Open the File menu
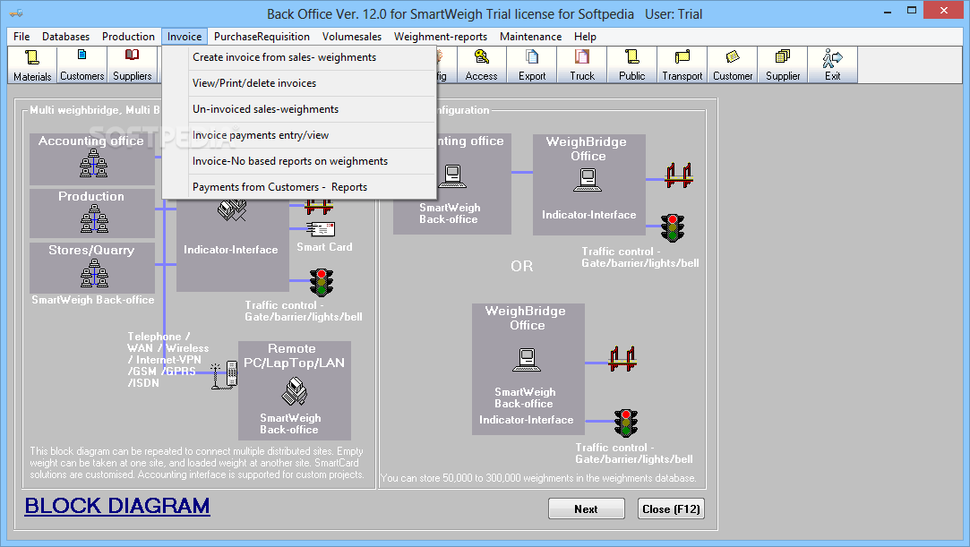Image resolution: width=970 pixels, height=547 pixels. point(21,37)
